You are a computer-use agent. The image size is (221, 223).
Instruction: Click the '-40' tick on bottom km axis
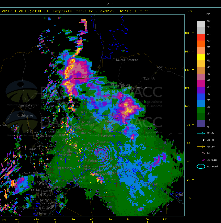pyautogui.click(x=18, y=220)
